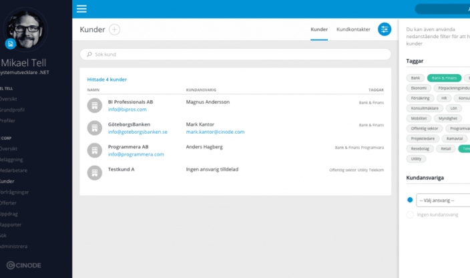470x278 pixels.
Task: Open the hamburger menu in the top bar
Action: pyautogui.click(x=81, y=9)
